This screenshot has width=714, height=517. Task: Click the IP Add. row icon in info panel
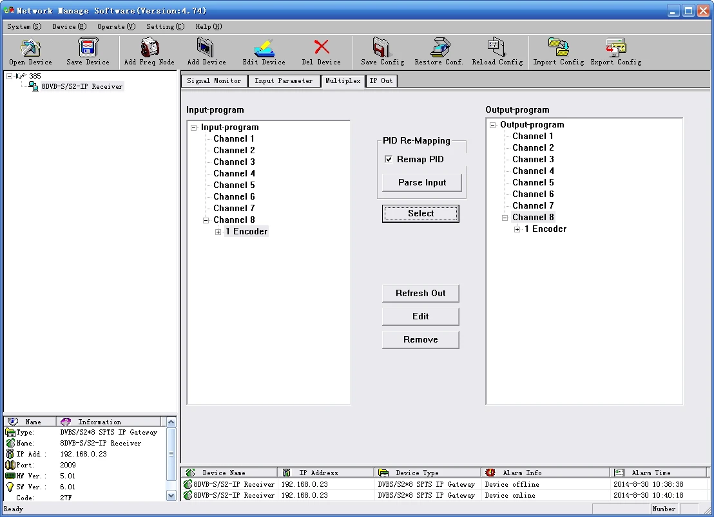click(x=10, y=454)
